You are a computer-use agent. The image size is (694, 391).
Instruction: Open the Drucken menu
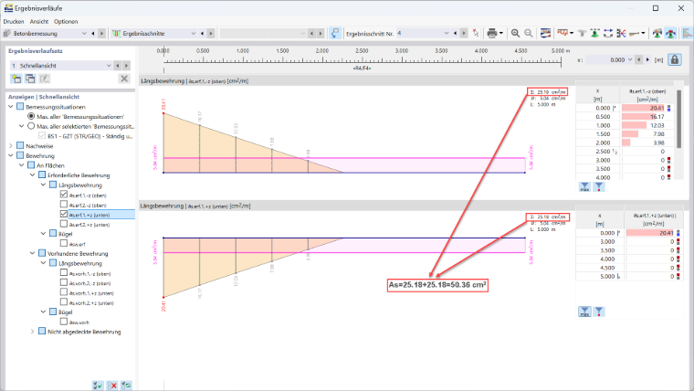pyautogui.click(x=14, y=21)
